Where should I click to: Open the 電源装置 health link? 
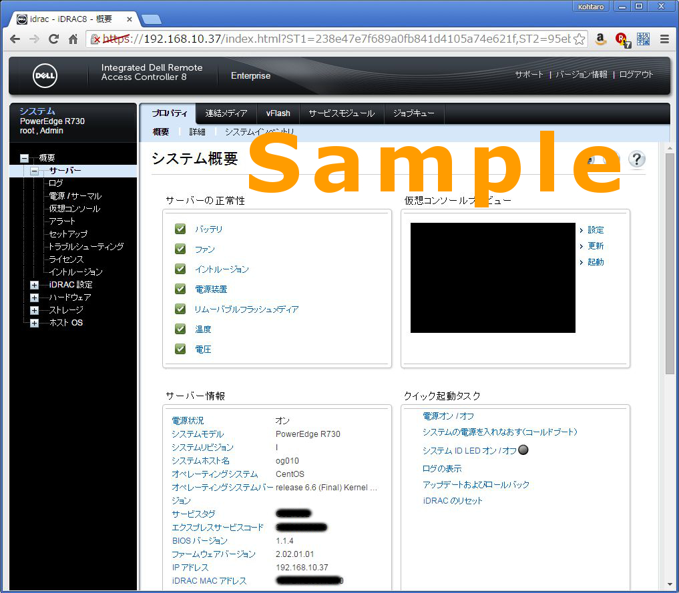point(211,289)
